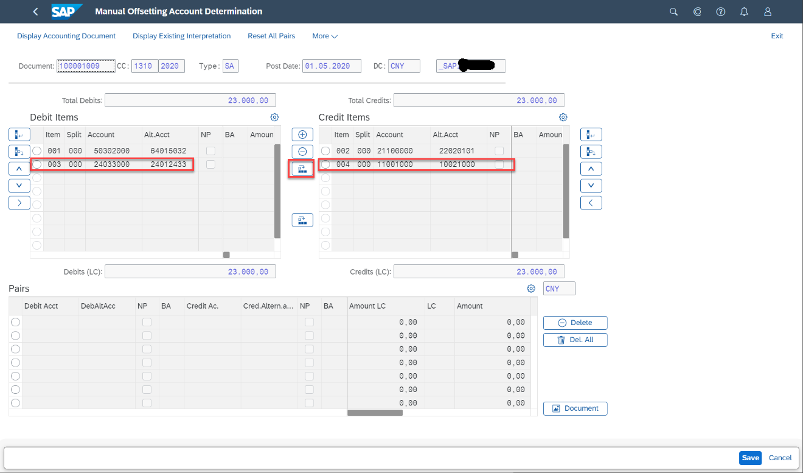Click Display Existing Interpretation
803x473 pixels.
pyautogui.click(x=182, y=36)
